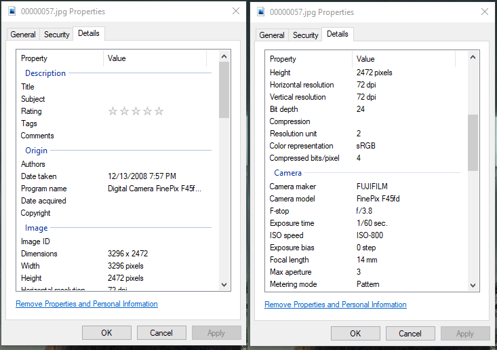497x350 pixels.
Task: Open the General tab in the right window
Action: [x=272, y=35]
